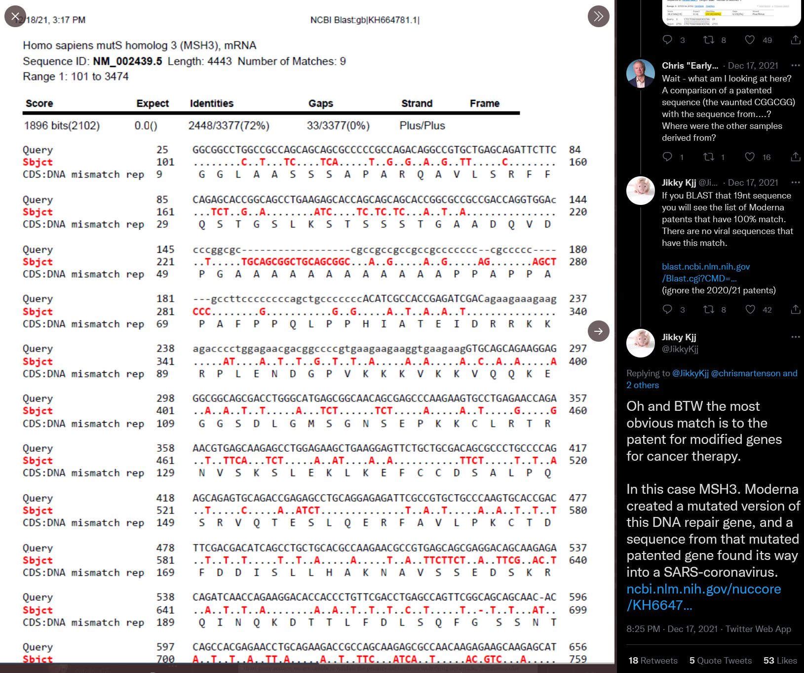Viewport: 804px width, 673px height.
Task: Open the Dec 17, 2021 timestamp on Chris's tweet
Action: [753, 66]
